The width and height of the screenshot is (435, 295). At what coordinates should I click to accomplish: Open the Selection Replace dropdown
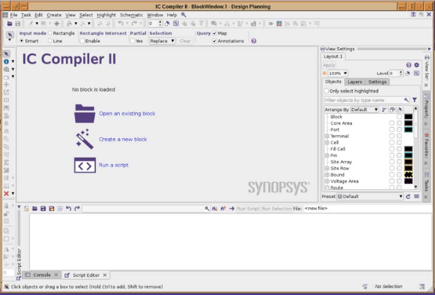click(162, 41)
